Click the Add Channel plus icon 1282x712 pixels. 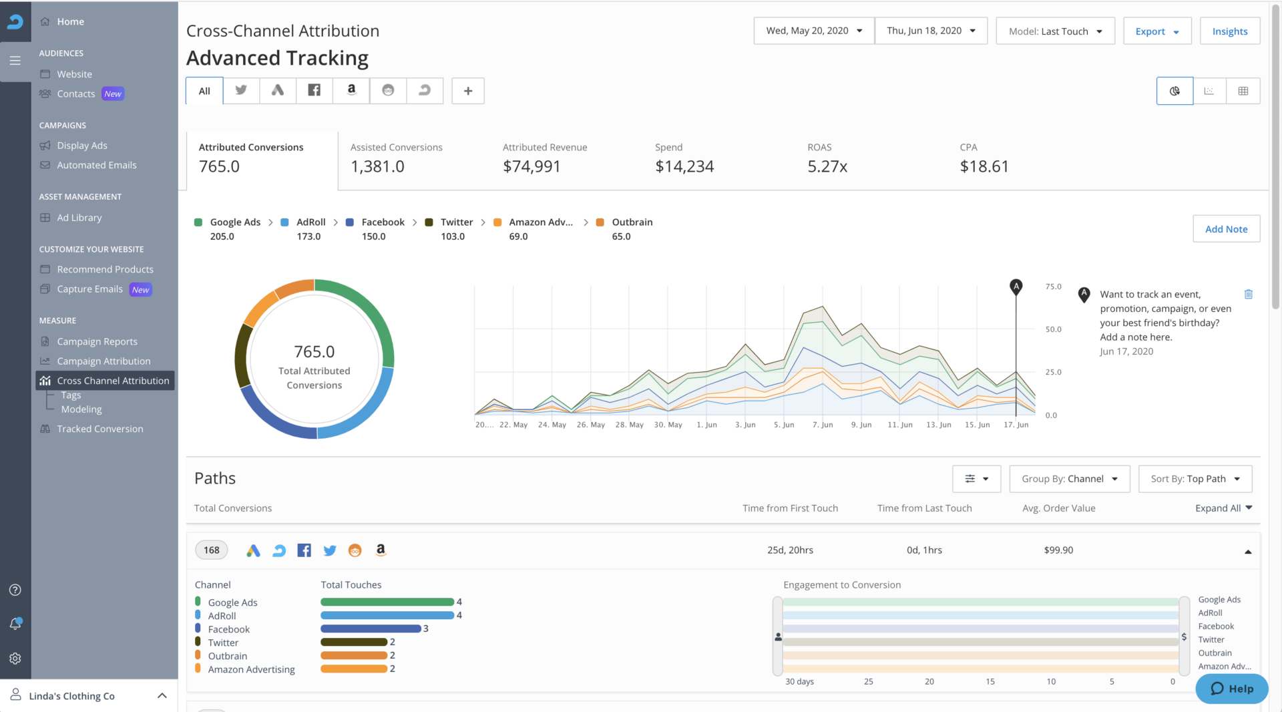(x=467, y=90)
